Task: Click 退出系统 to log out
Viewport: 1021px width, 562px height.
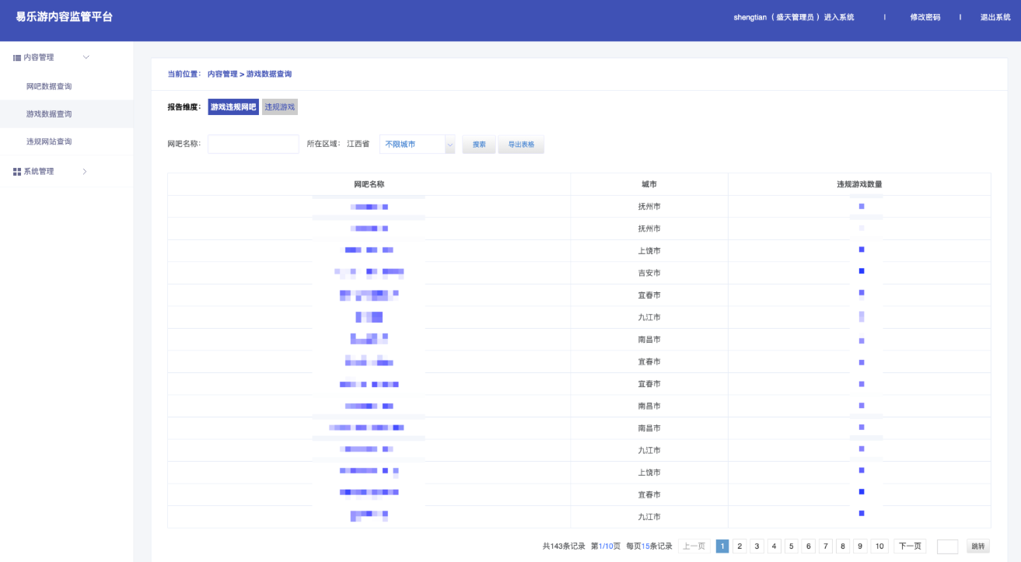Action: coord(995,17)
